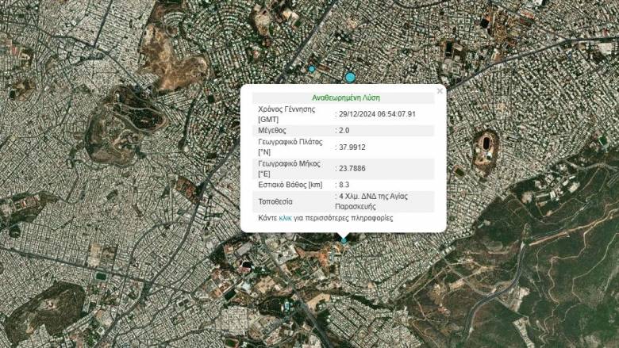This screenshot has height=348, width=619.
Task: Click the oval stadium on the map
Action: (483, 144)
